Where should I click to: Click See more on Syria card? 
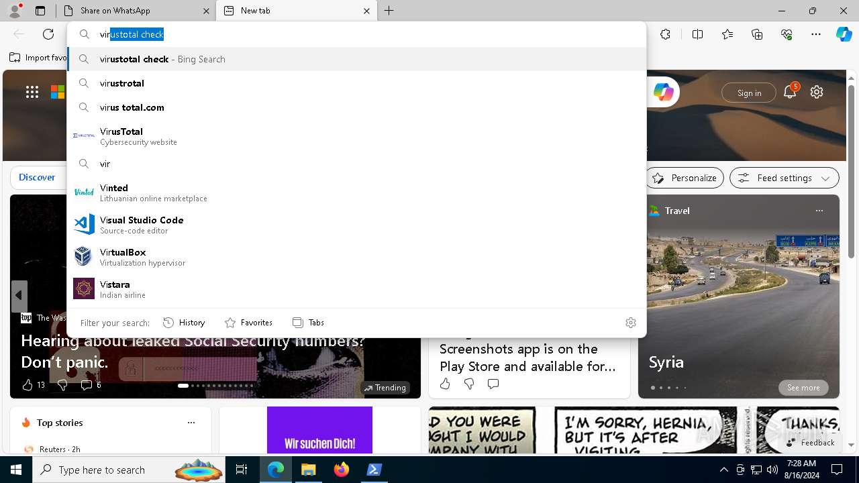point(803,388)
